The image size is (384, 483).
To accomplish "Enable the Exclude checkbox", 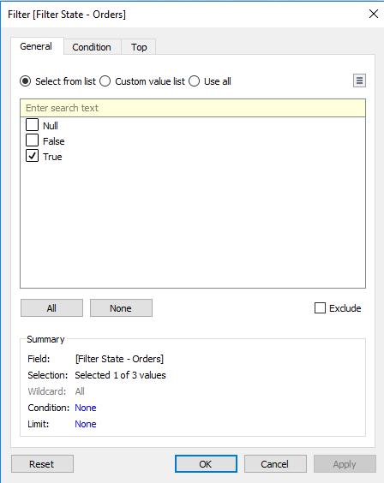I will [x=320, y=307].
